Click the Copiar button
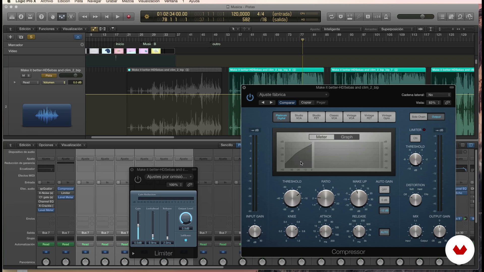This screenshot has width=484, height=272. (306, 103)
